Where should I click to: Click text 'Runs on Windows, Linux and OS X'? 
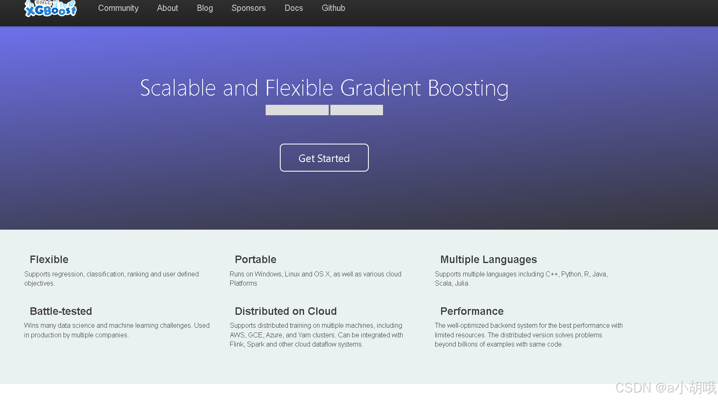click(279, 274)
